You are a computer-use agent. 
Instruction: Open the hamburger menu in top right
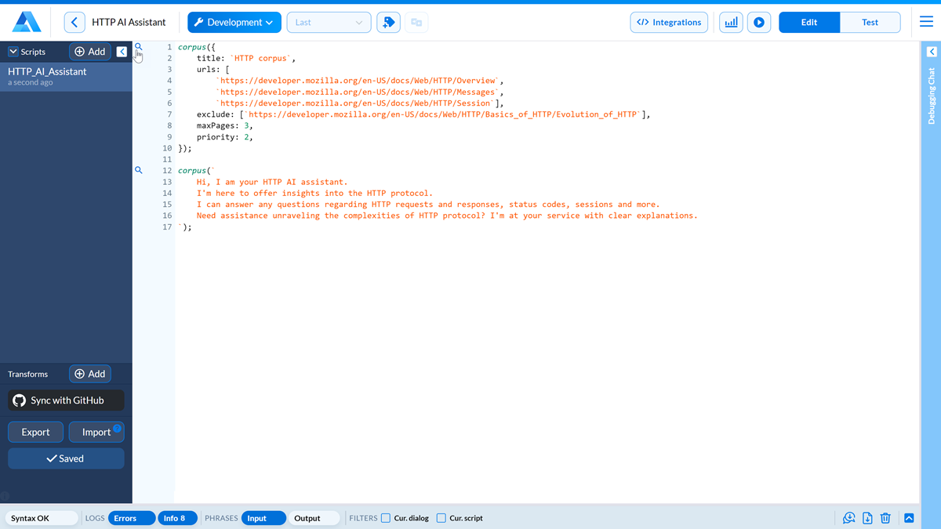click(926, 22)
